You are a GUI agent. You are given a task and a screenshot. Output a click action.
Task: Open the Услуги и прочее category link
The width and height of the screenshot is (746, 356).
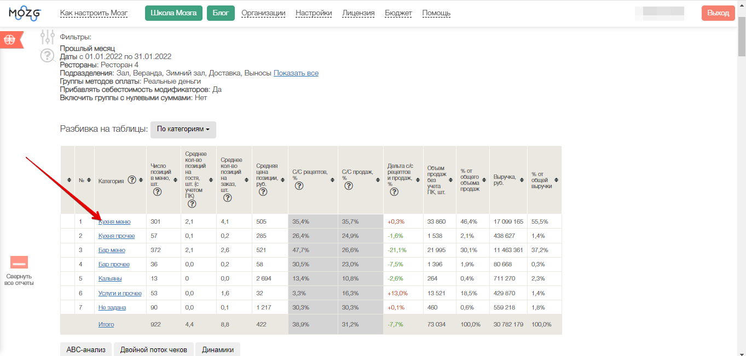(x=120, y=293)
